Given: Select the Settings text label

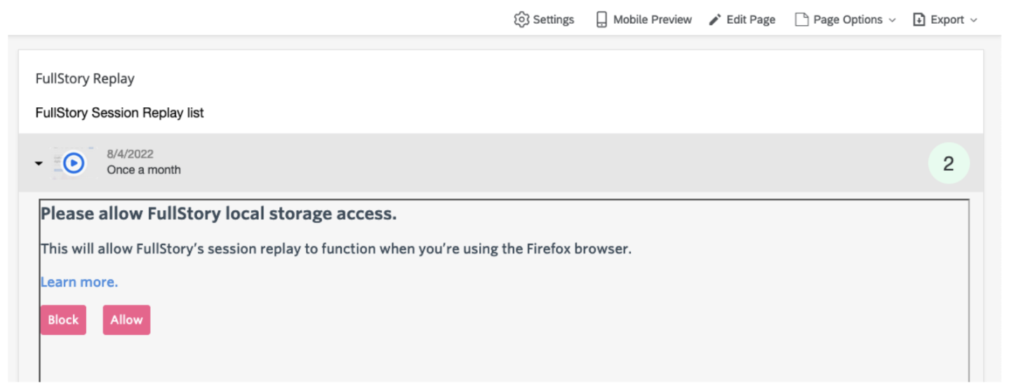Looking at the screenshot, I should tap(553, 20).
